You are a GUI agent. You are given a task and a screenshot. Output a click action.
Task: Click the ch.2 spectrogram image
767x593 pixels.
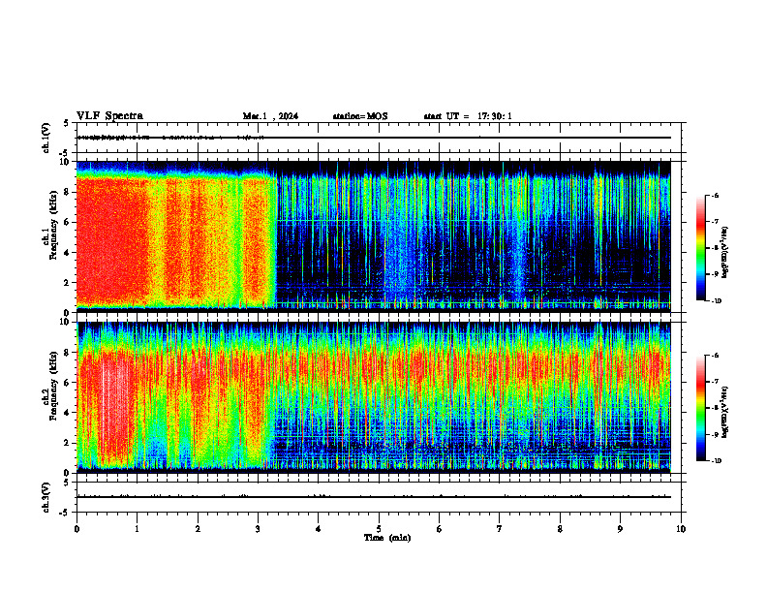(373, 397)
